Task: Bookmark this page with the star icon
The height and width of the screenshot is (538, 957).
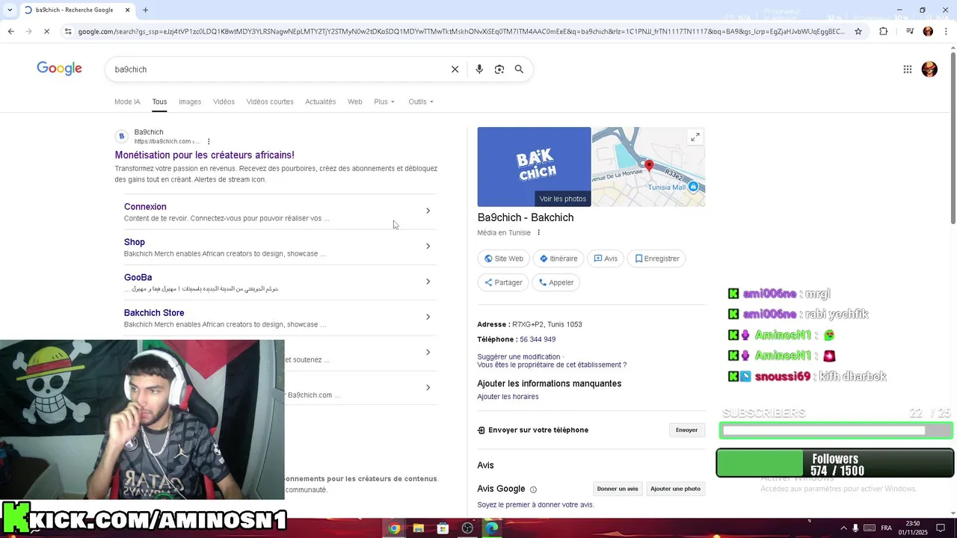Action: pyautogui.click(x=858, y=31)
